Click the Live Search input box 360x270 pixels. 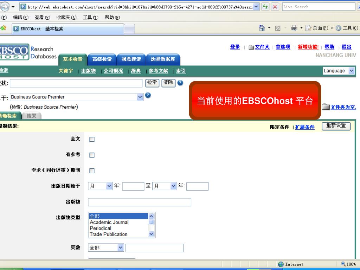319,7
